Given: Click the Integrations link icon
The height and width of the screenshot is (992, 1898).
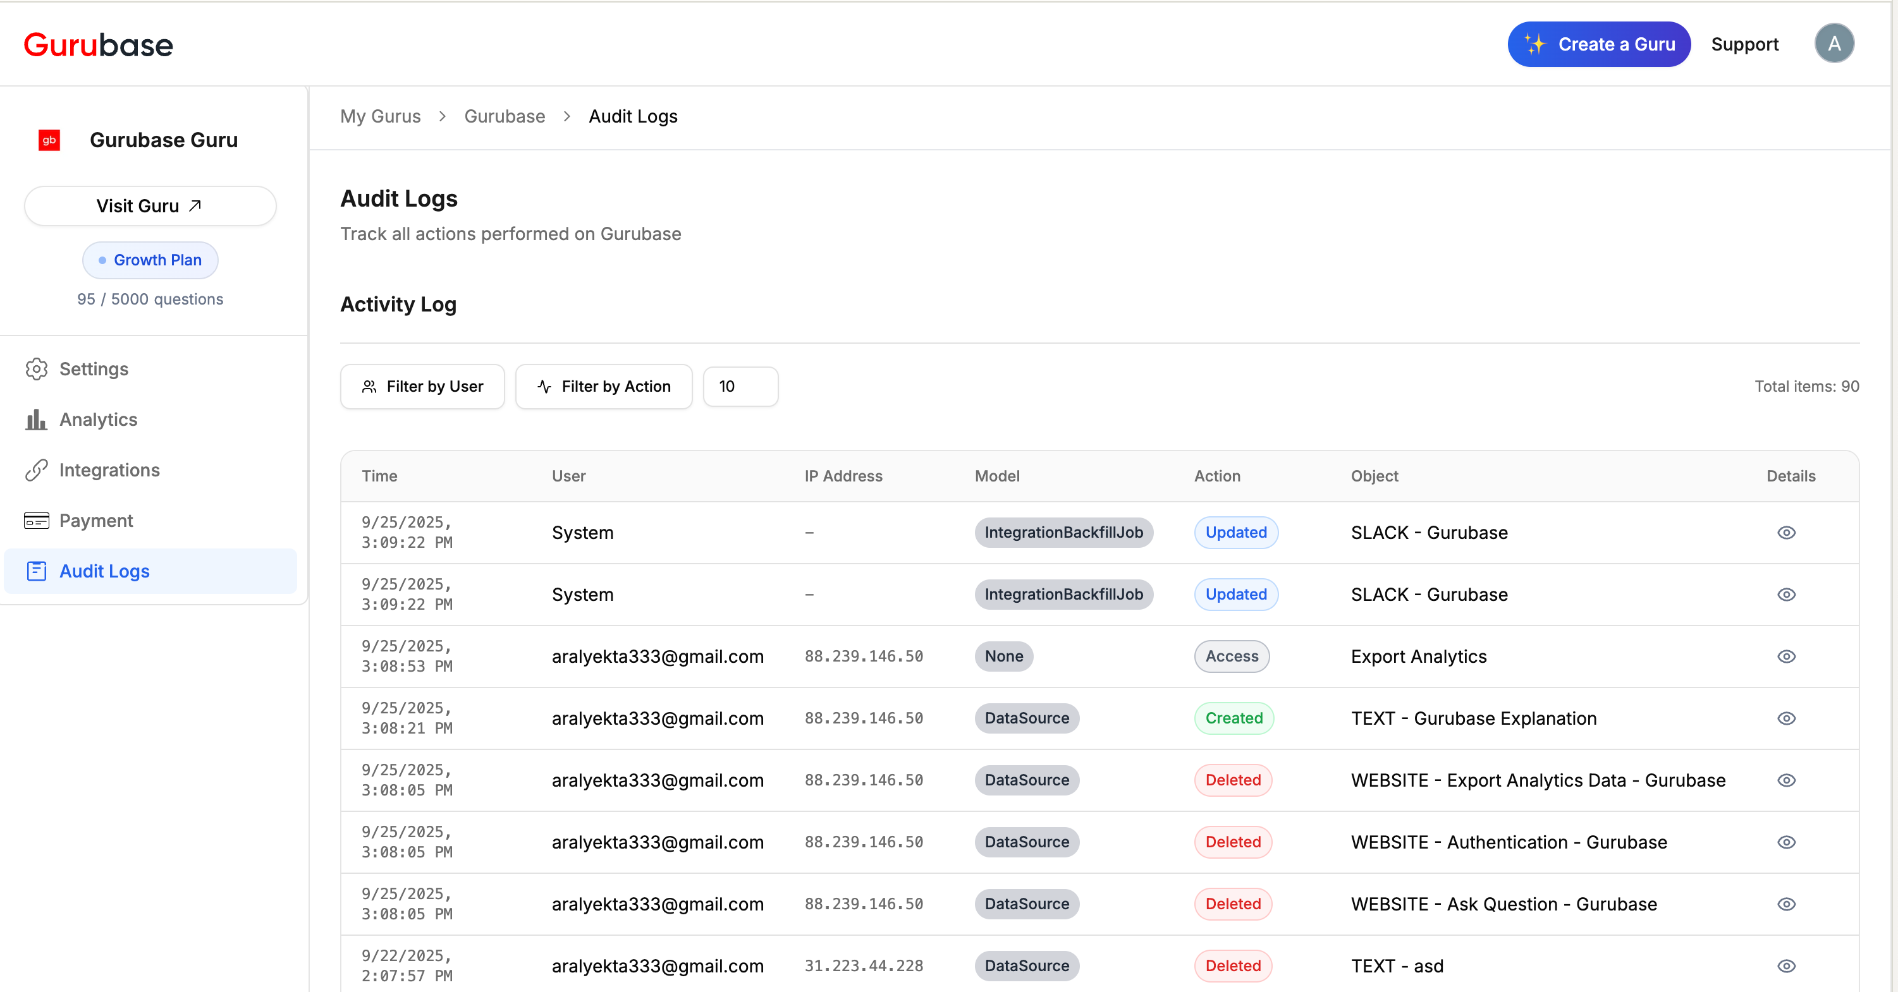Looking at the screenshot, I should pyautogui.click(x=37, y=470).
